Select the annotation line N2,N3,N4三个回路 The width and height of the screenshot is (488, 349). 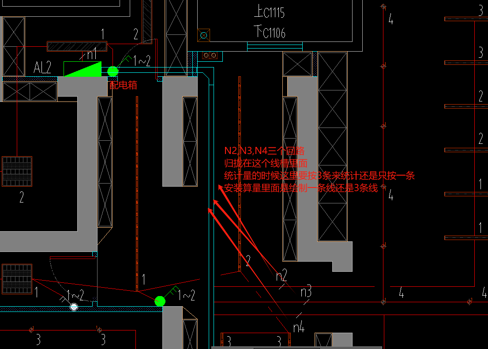point(264,151)
